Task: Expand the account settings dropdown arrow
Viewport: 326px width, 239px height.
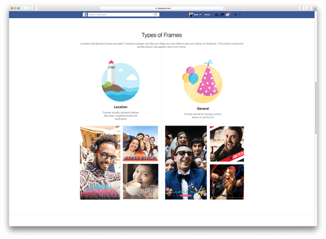Action: click(240, 14)
